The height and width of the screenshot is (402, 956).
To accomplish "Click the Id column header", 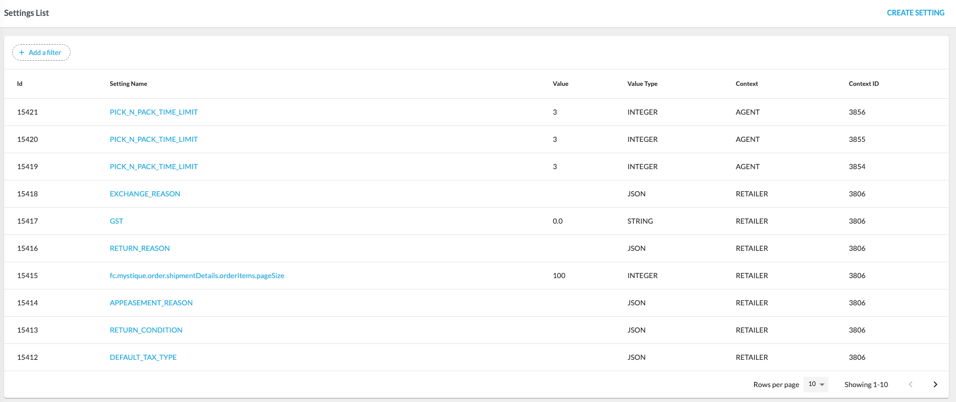I will [20, 84].
